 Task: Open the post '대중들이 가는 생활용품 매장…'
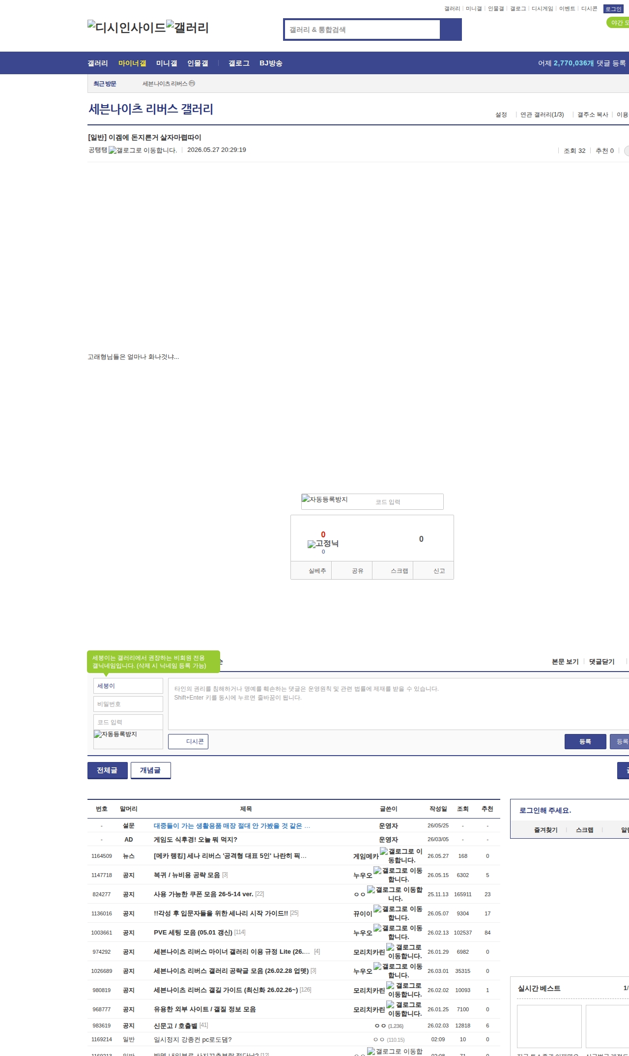click(x=232, y=826)
